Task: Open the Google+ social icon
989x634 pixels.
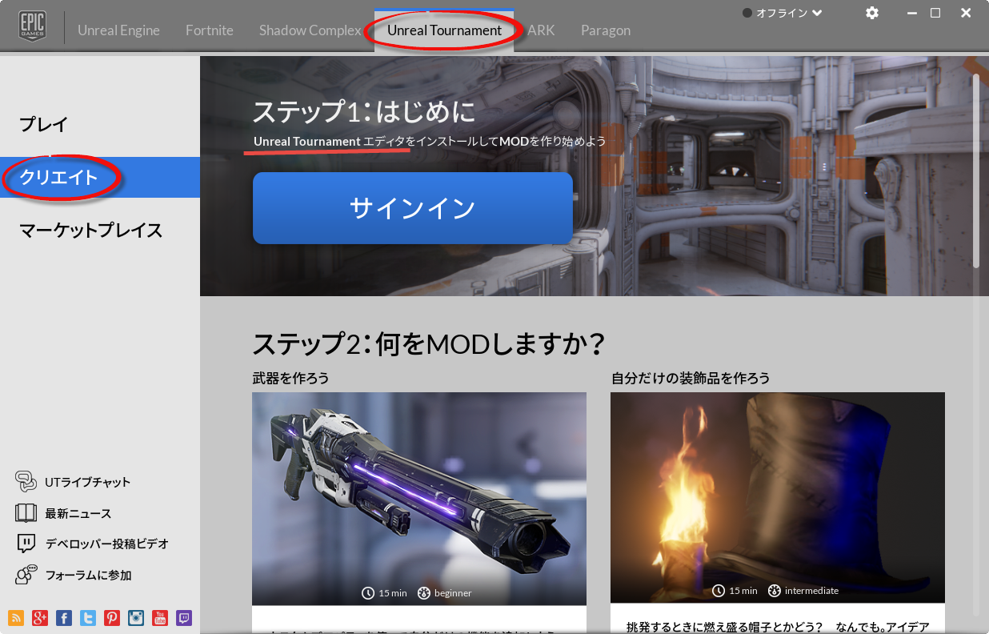Action: tap(40, 617)
